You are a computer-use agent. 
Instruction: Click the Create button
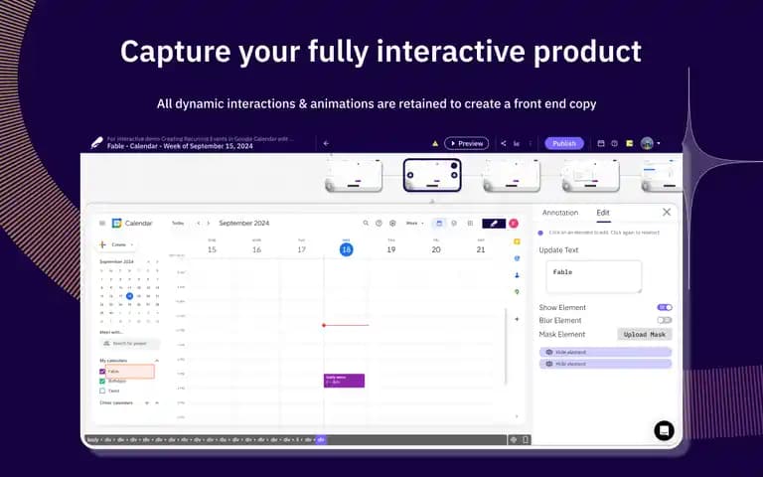pos(117,244)
